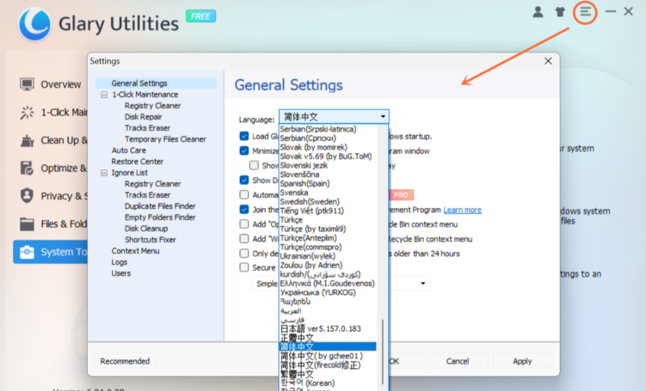Select Temporary Files Cleaner tree item
This screenshot has height=391, width=646.
coord(165,139)
